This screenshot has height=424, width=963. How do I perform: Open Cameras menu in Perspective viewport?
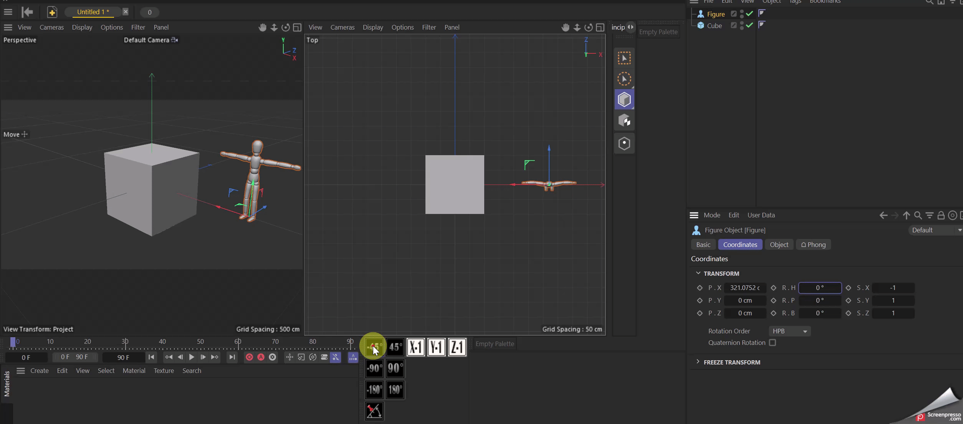point(51,27)
